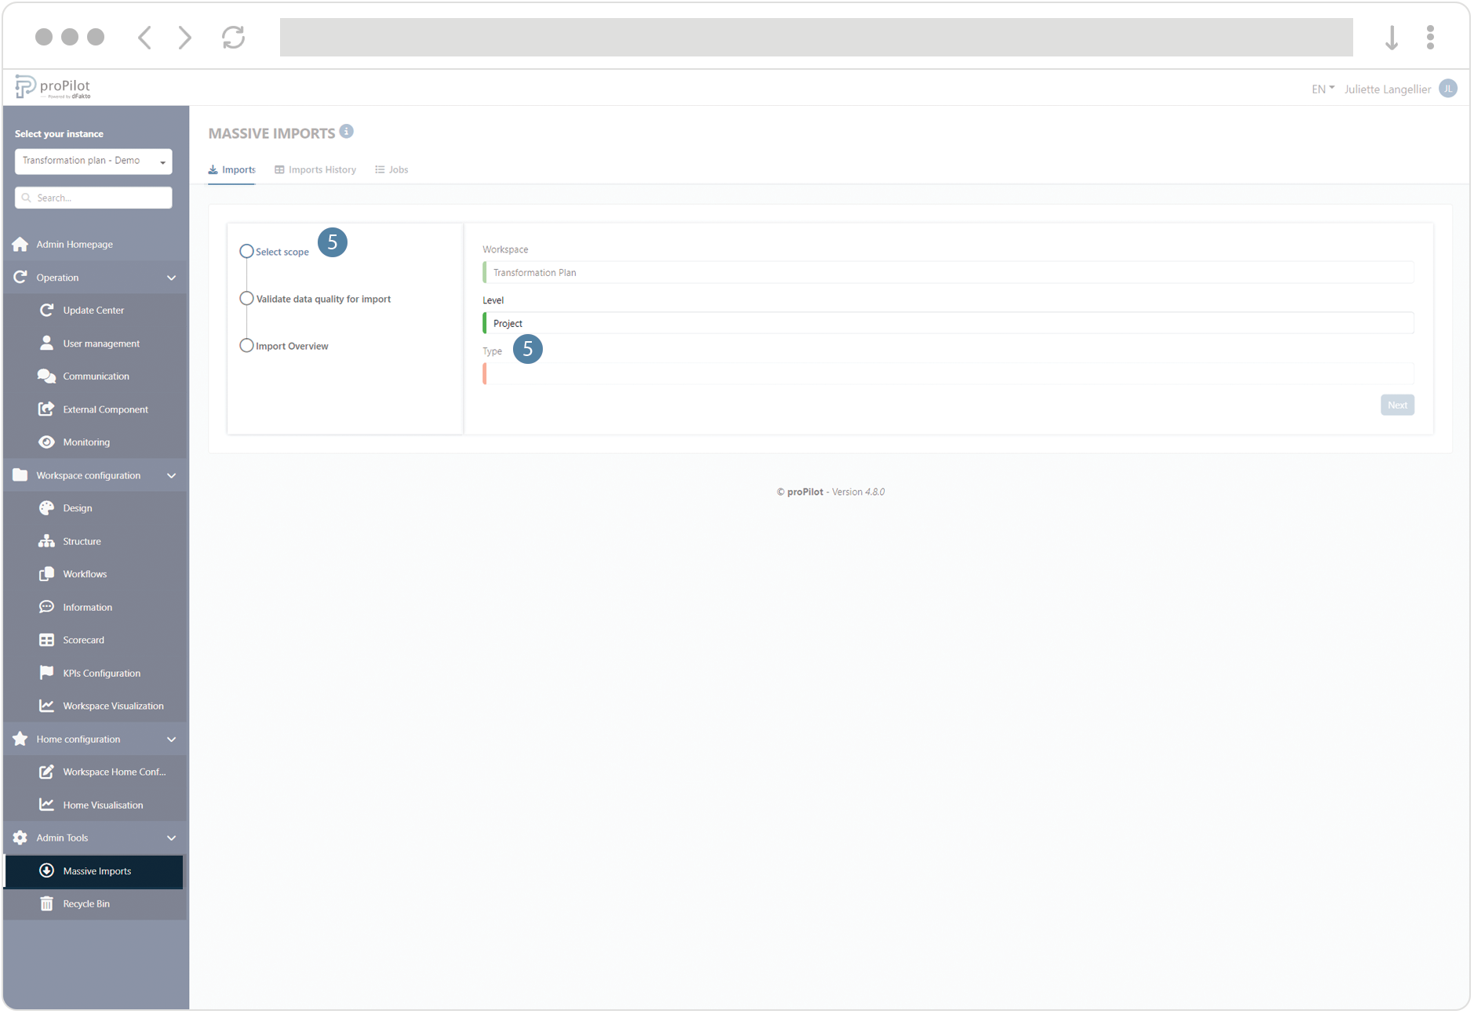Select the Import Overview step circle

pos(246,346)
